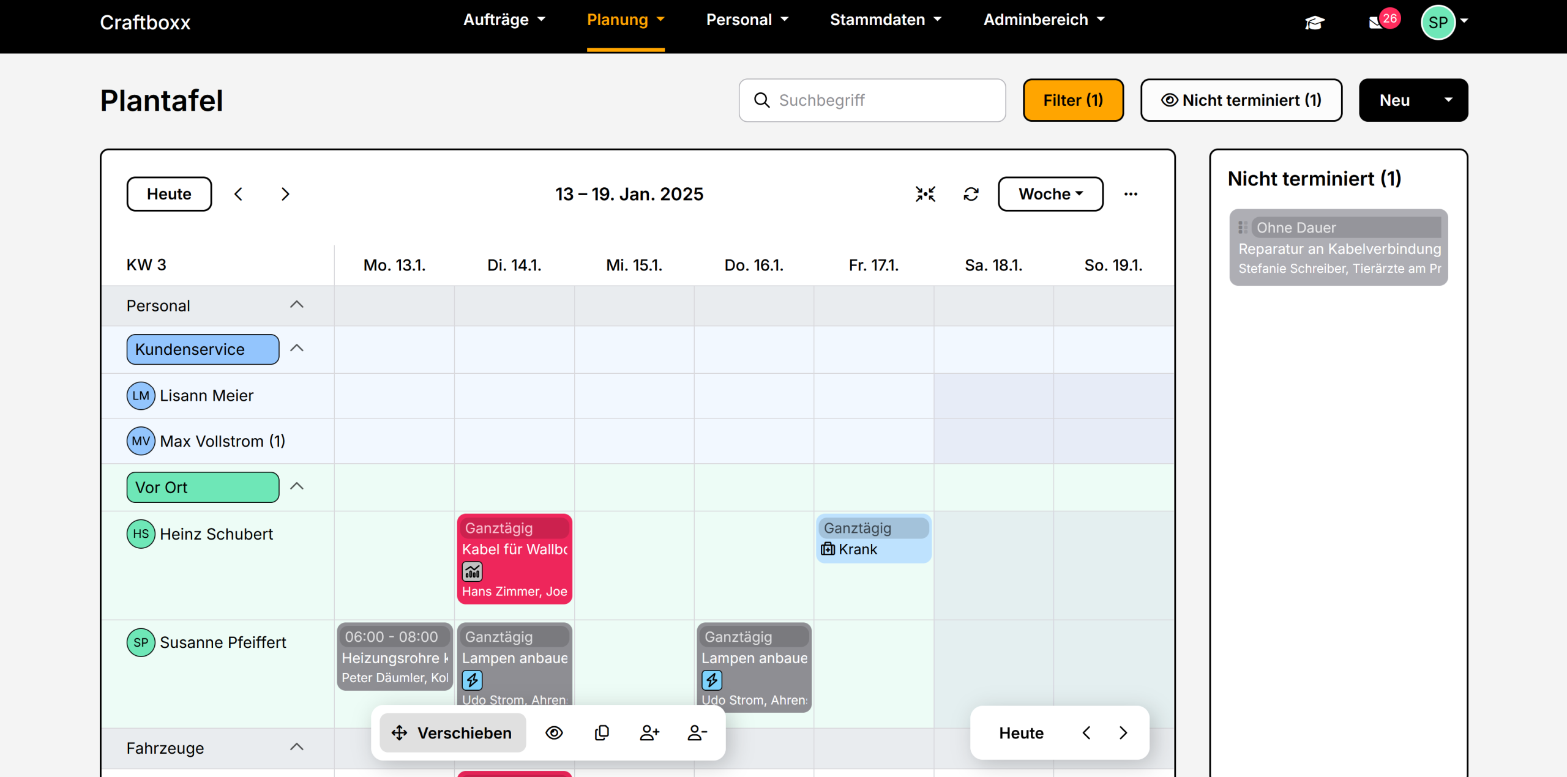The image size is (1567, 777).
Task: Activate the Verschieben move mode
Action: click(452, 732)
